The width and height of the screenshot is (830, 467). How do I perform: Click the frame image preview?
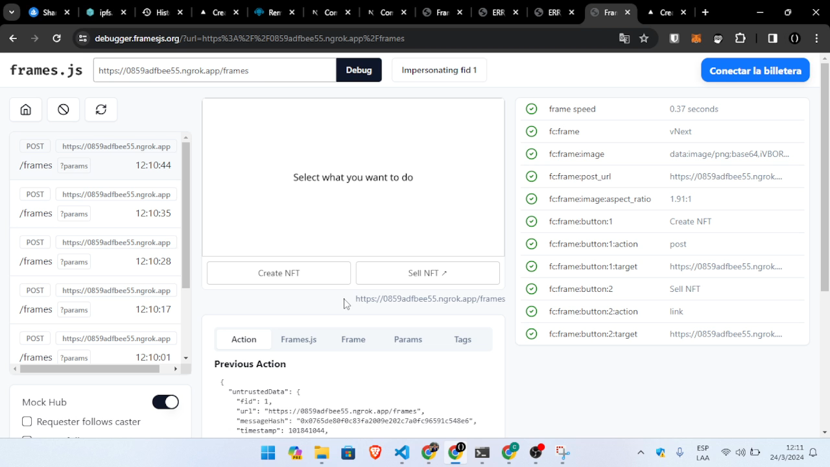point(353,177)
